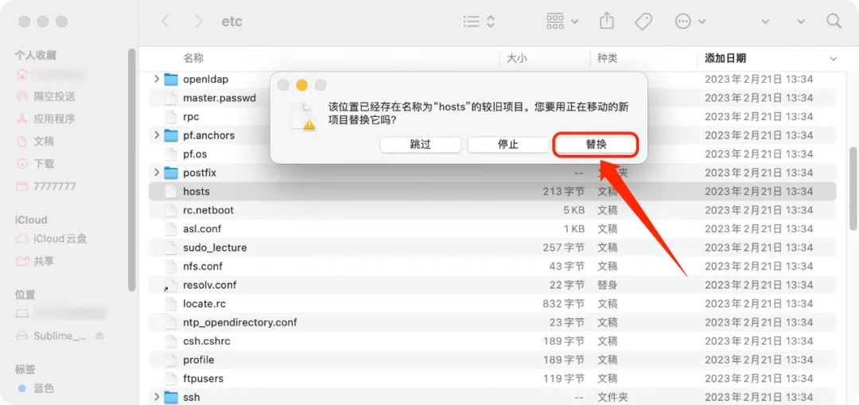
Task: Go back with the toolbar back arrow
Action: pyautogui.click(x=165, y=21)
